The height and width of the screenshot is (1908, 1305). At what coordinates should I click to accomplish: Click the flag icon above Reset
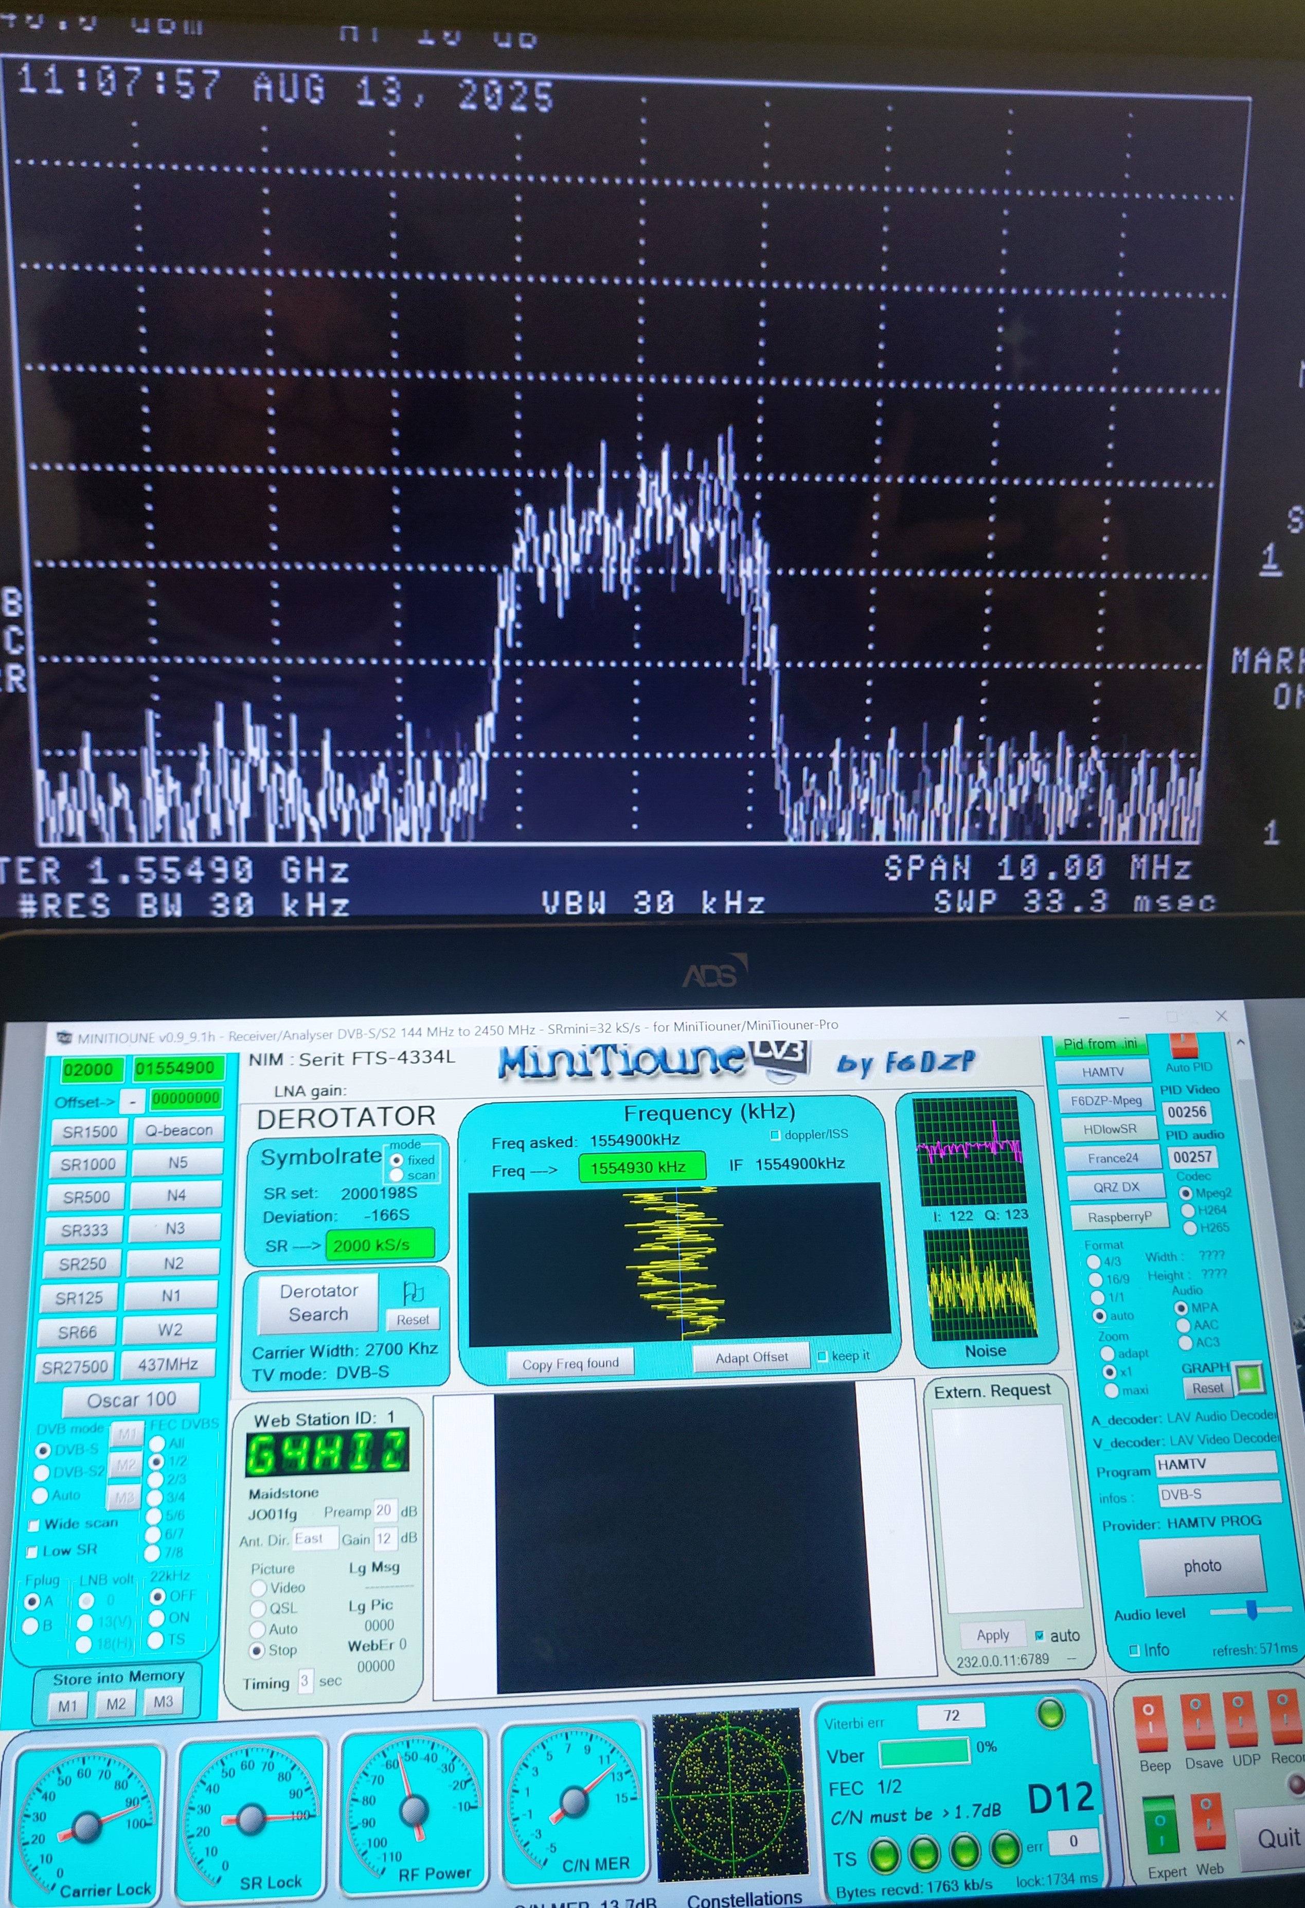tap(413, 1292)
